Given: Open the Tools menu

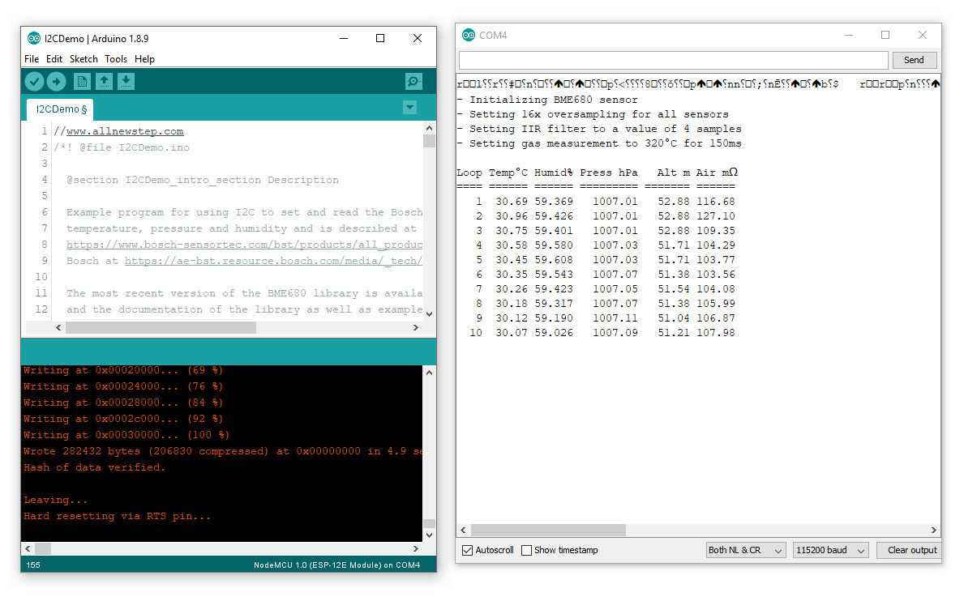Looking at the screenshot, I should click(x=116, y=59).
